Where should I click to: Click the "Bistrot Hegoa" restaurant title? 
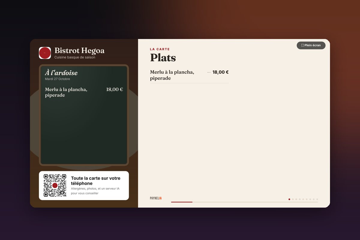tap(79, 50)
